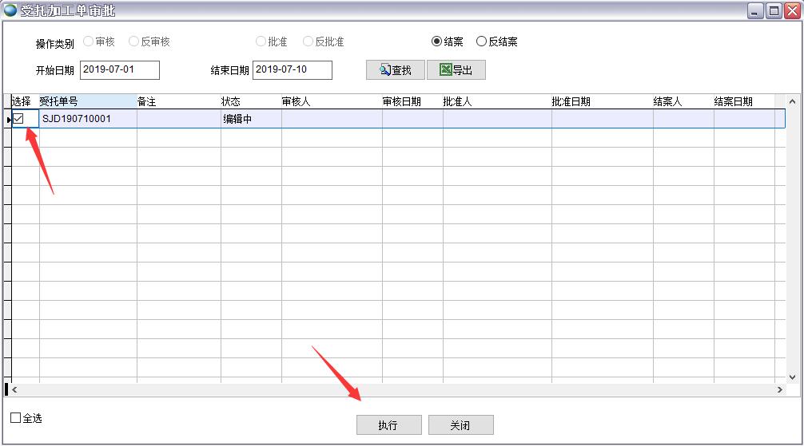This screenshot has width=804, height=446.
Task: Enable the 全选 select-all checkbox
Action: point(16,418)
